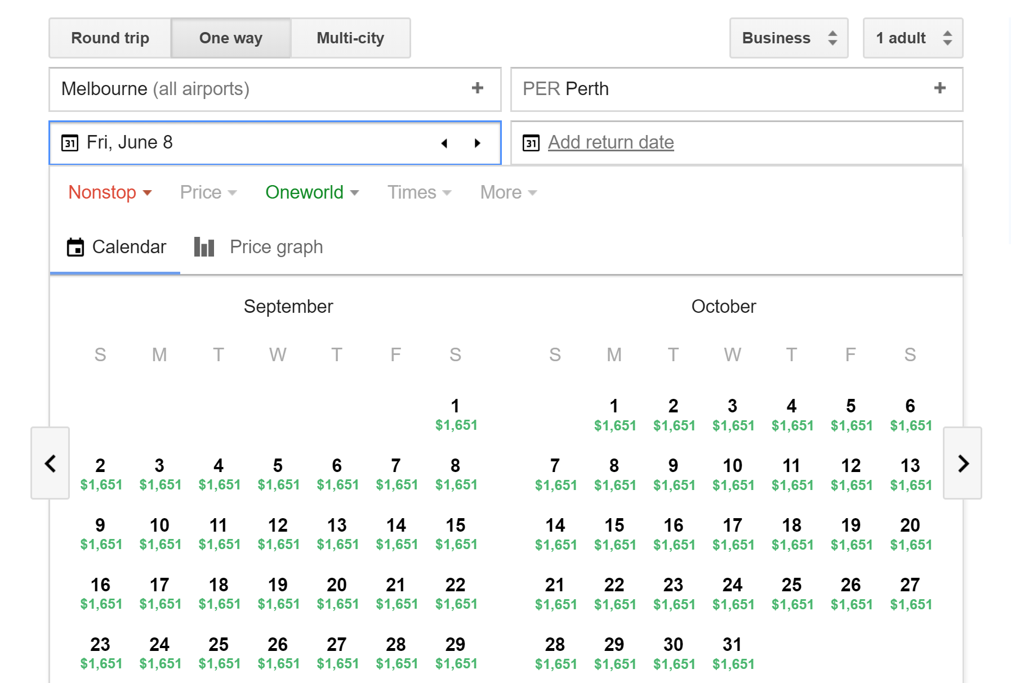Add another destination next to PER Perth
This screenshot has width=1011, height=683.
pos(939,88)
